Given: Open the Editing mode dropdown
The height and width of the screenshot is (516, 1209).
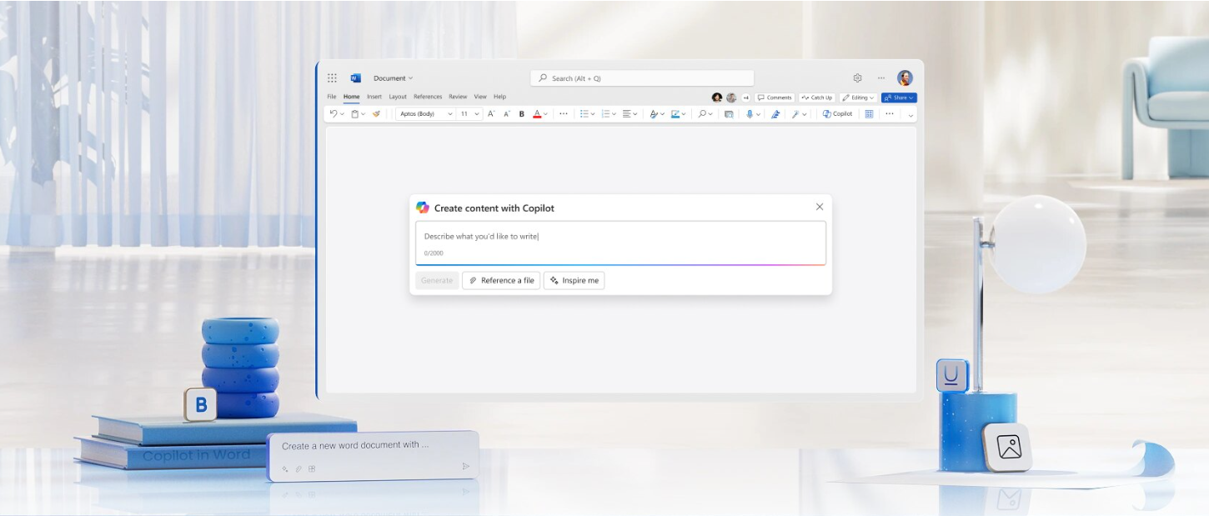Looking at the screenshot, I should (x=858, y=98).
